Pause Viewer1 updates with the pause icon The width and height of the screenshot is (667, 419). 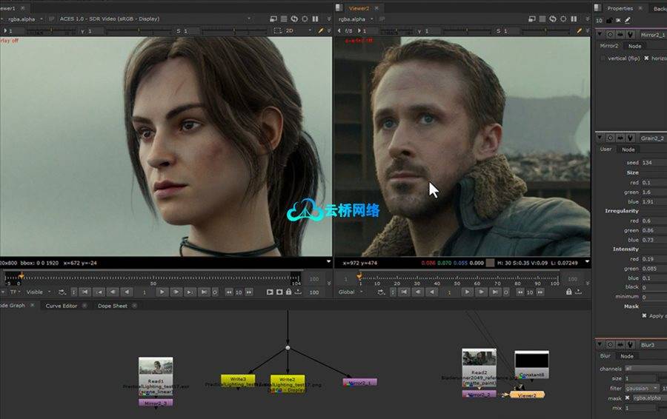click(x=317, y=19)
